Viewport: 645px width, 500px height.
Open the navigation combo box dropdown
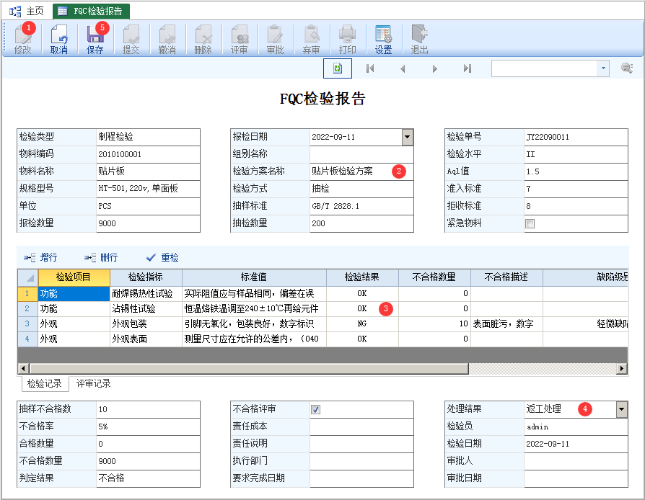click(603, 68)
